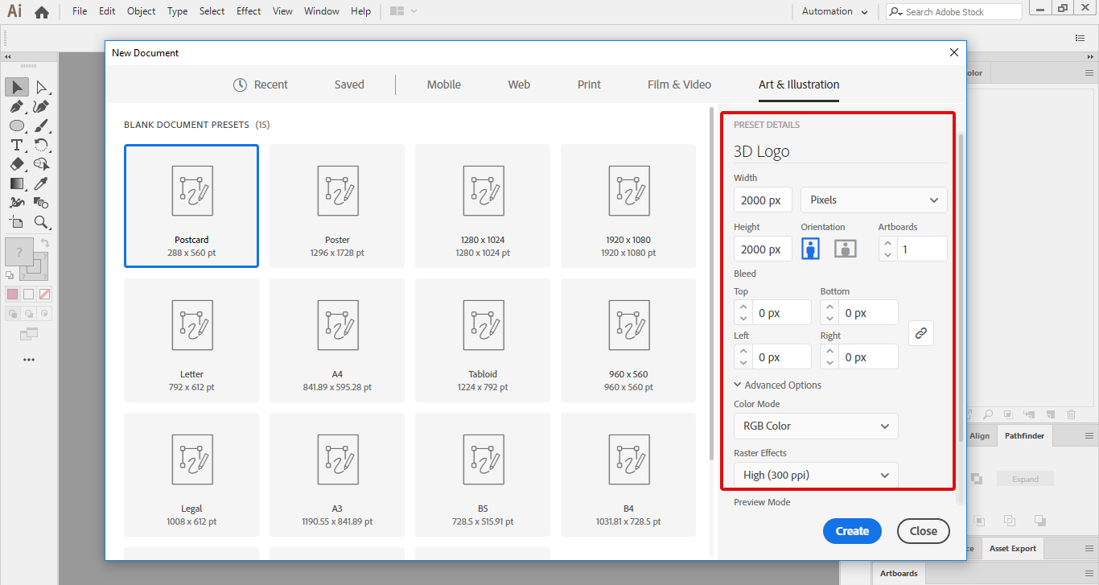Select the Rotate tool
The image size is (1099, 585).
(41, 145)
